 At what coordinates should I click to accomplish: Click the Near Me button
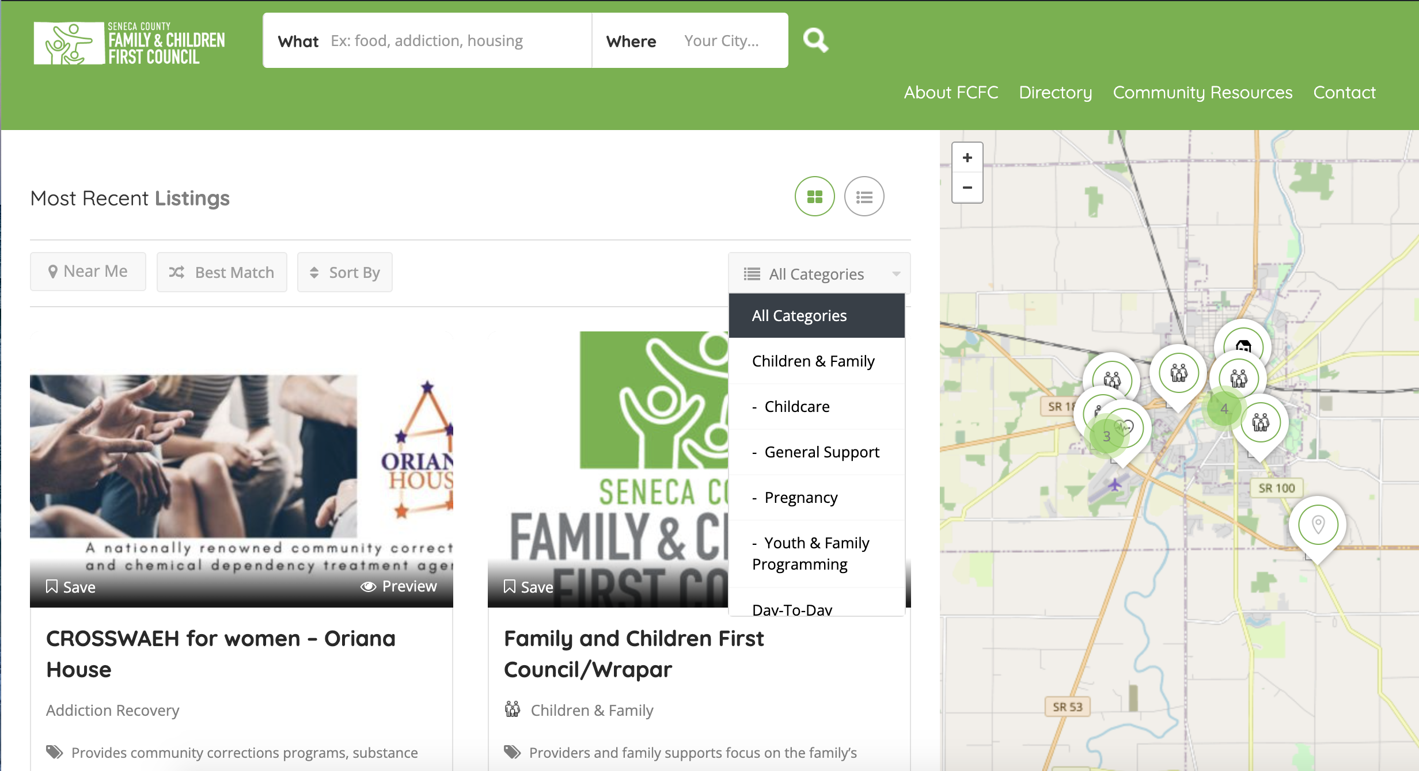88,272
